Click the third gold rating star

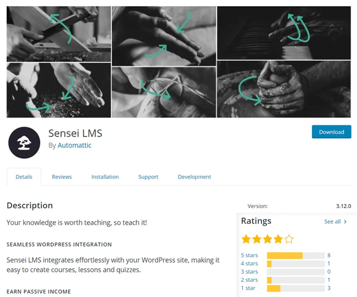click(268, 239)
